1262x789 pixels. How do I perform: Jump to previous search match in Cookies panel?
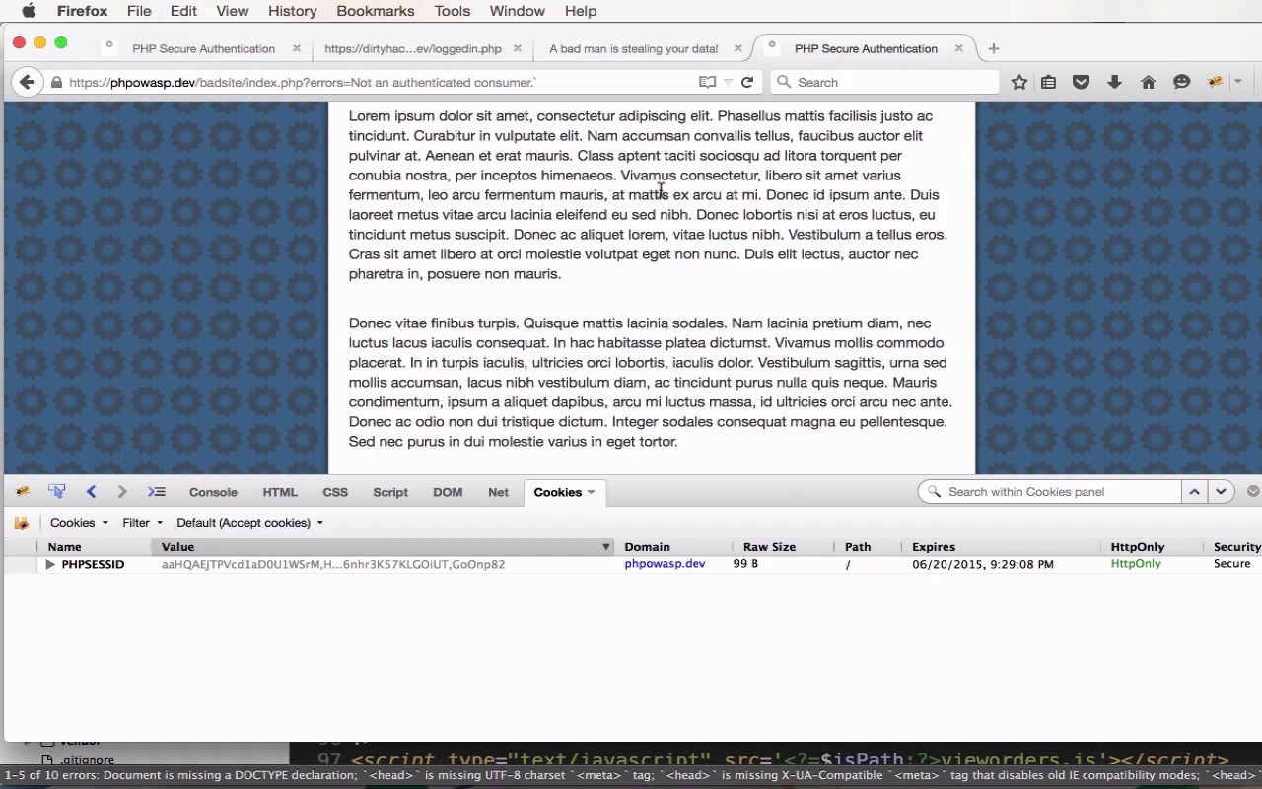click(x=1194, y=491)
